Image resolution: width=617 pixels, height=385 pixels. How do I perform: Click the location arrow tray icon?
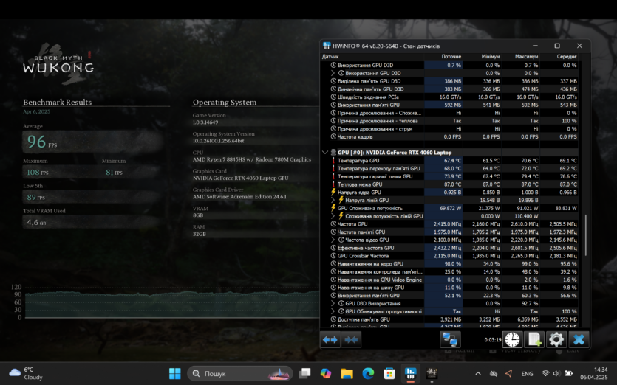point(509,374)
